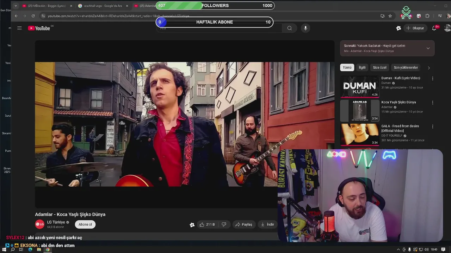
Task: Expand the Sonraki mix playlist chevron
Action: point(428,48)
